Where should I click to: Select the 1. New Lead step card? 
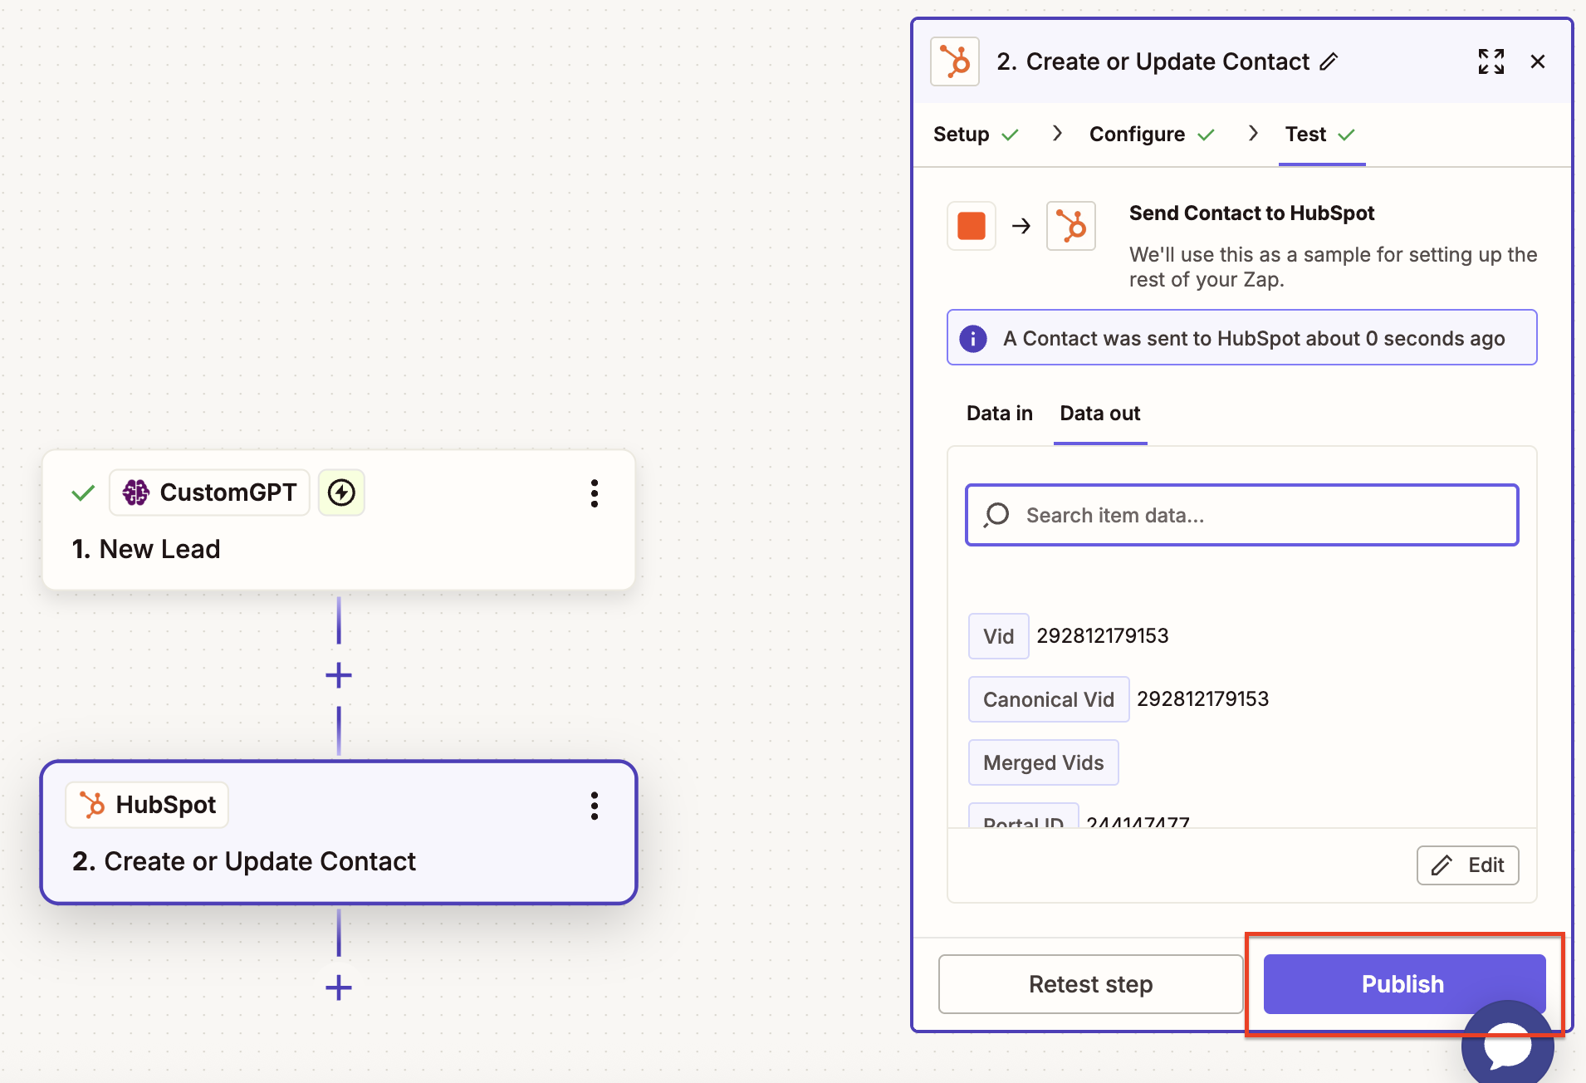tap(339, 521)
